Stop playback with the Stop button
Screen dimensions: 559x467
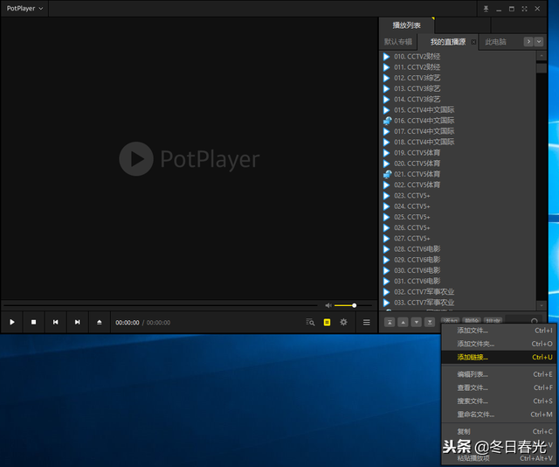33,322
